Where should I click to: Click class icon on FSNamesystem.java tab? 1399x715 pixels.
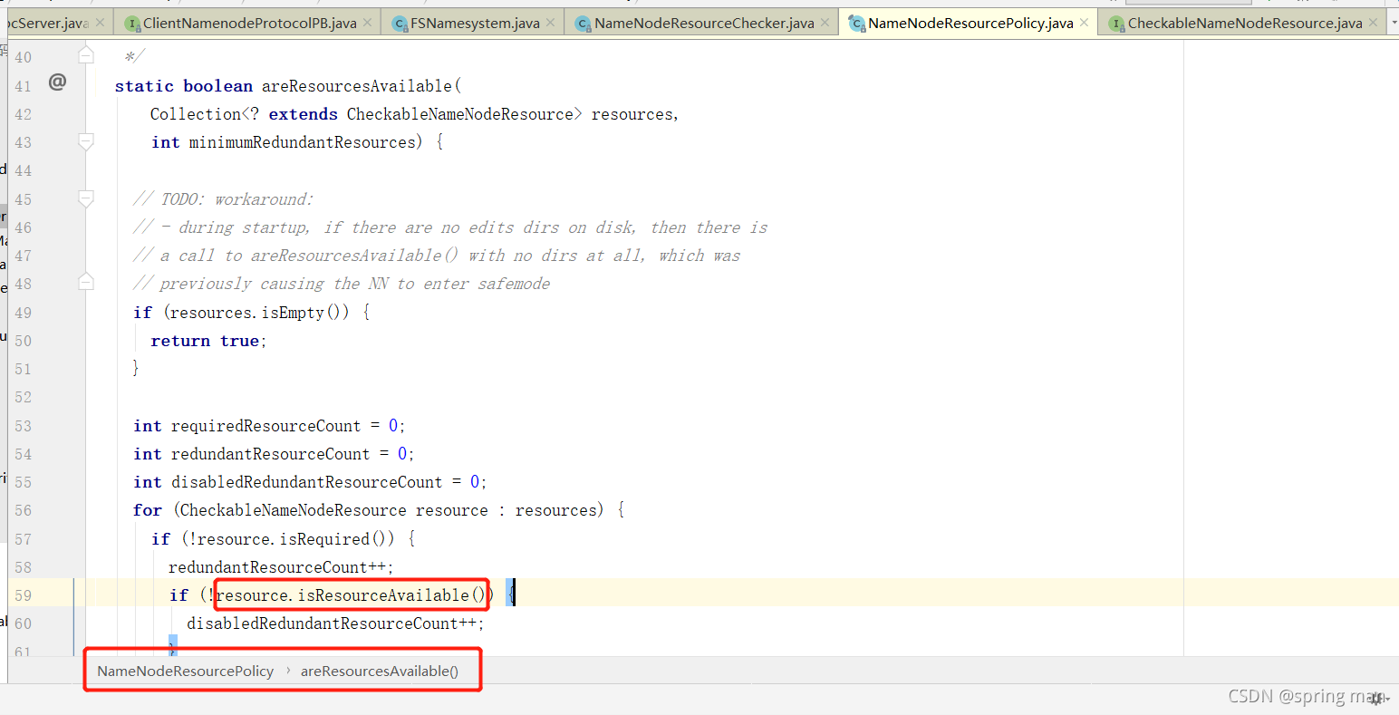point(400,24)
